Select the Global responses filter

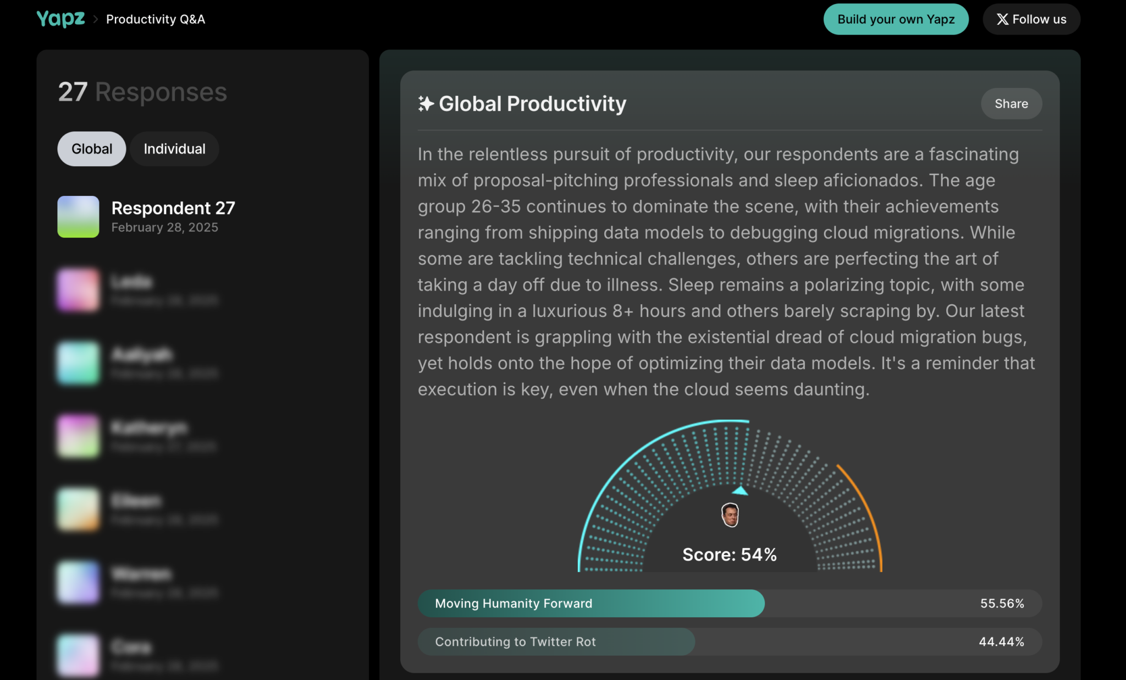click(91, 148)
